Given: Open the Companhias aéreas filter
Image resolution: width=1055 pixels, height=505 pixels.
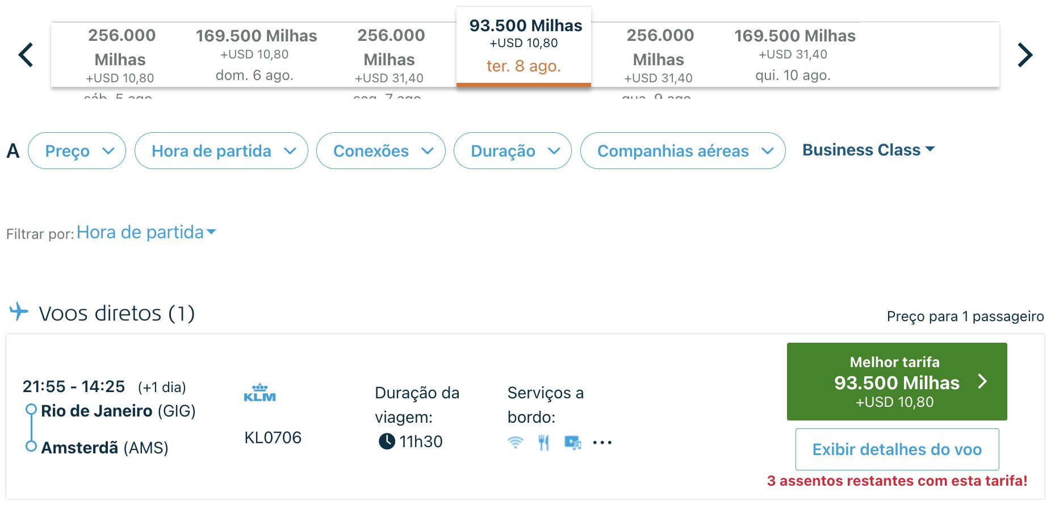Looking at the screenshot, I should tap(683, 151).
